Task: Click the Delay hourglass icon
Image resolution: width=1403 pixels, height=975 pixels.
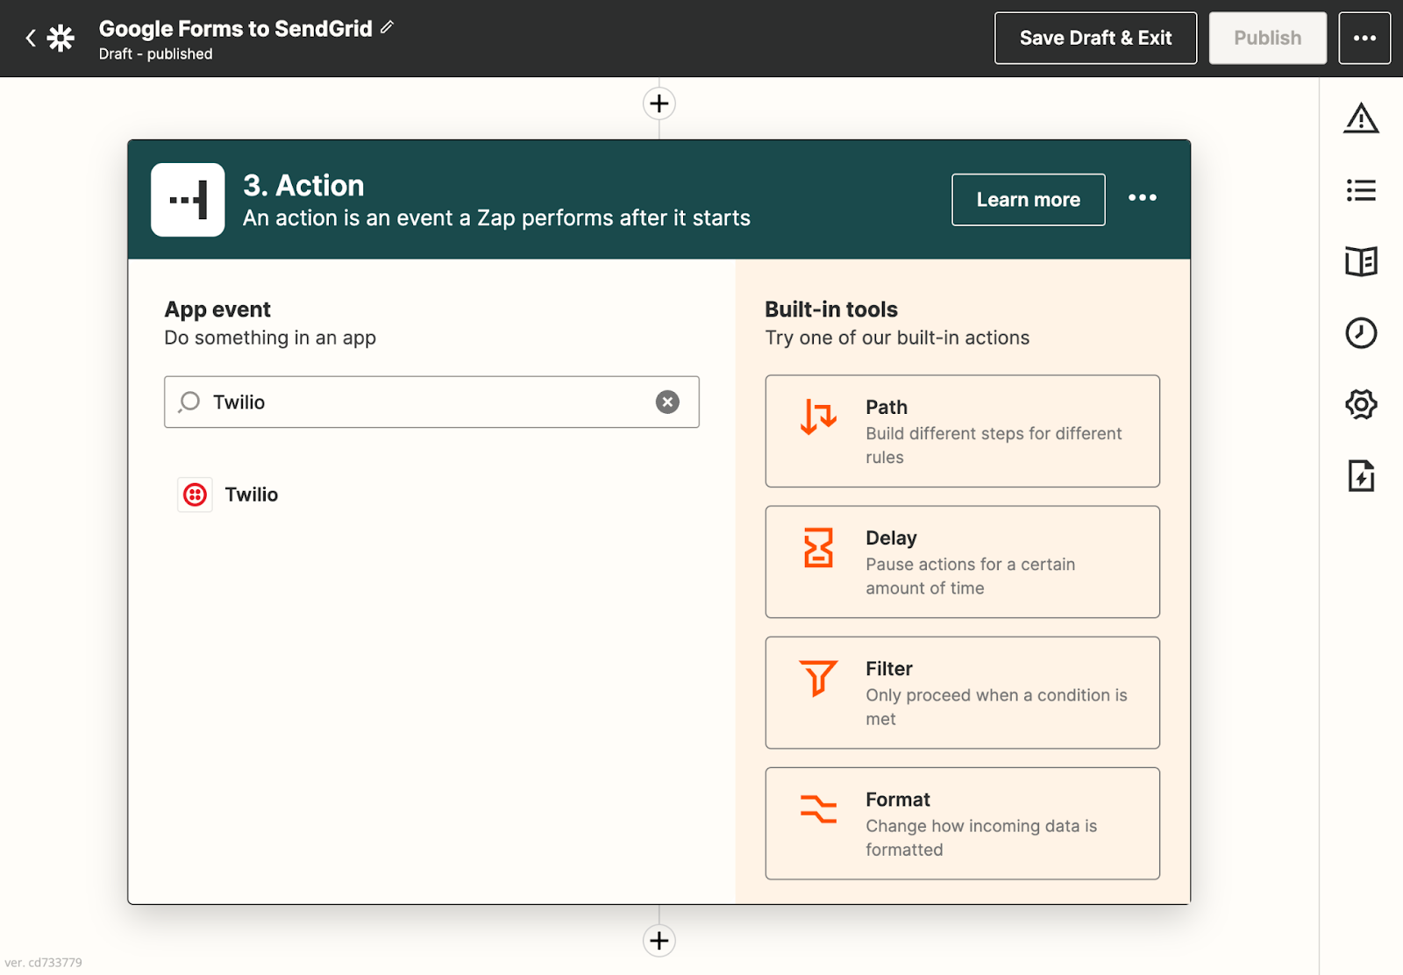Action: (818, 548)
